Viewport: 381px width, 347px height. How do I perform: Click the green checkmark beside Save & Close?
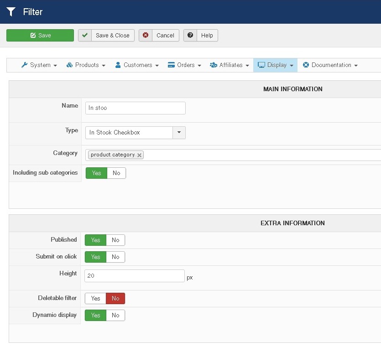tap(84, 36)
